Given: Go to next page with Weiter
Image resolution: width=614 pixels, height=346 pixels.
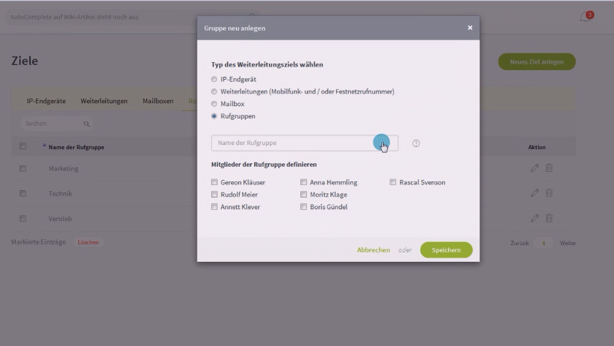Looking at the screenshot, I should point(568,244).
